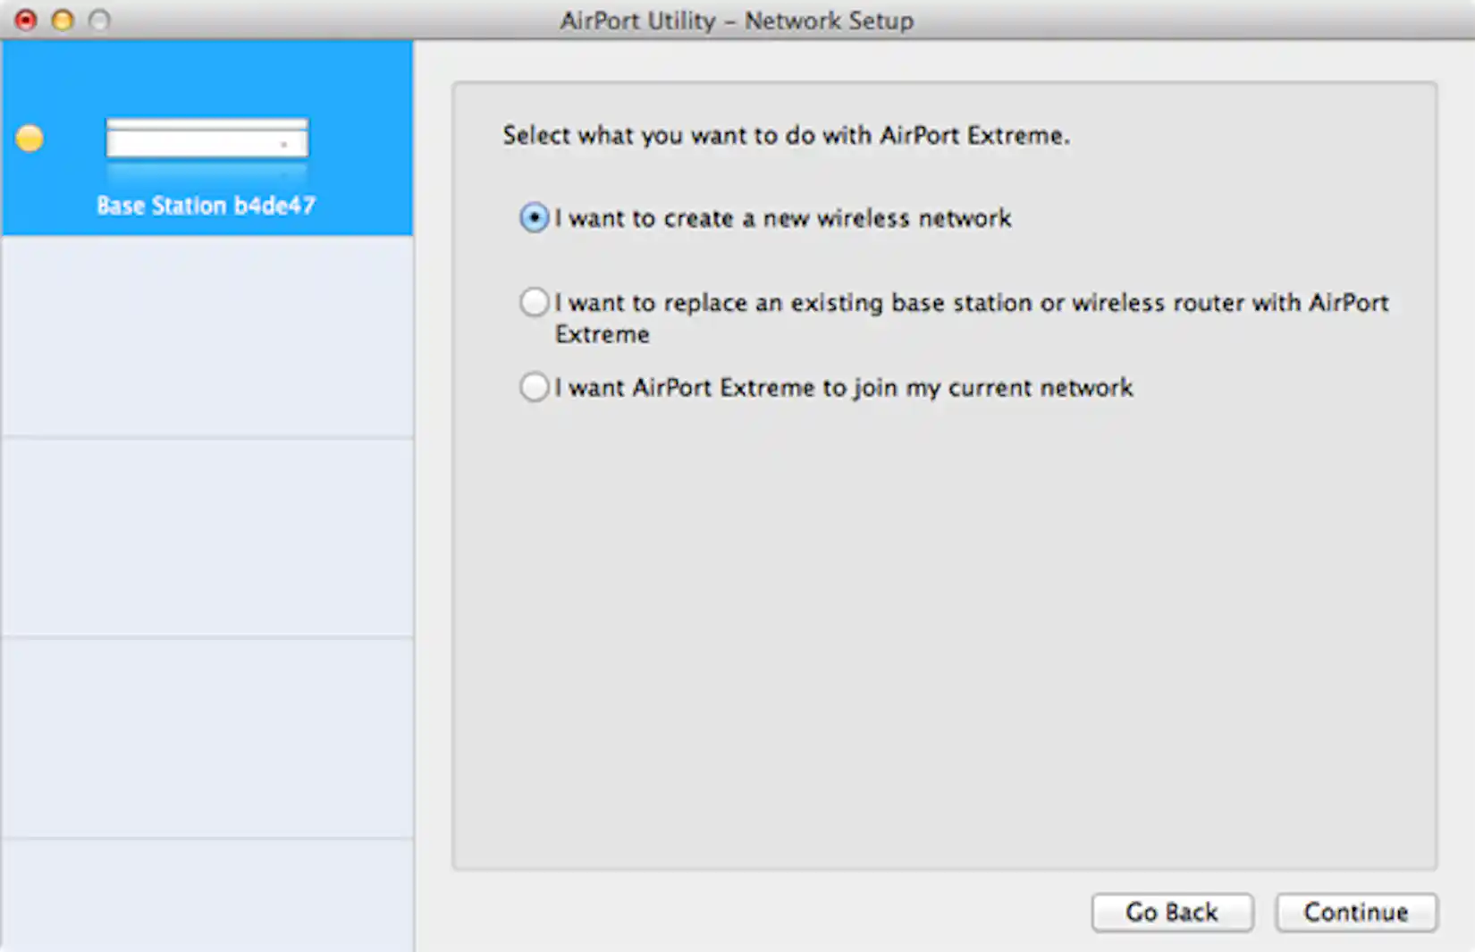The height and width of the screenshot is (952, 1475).
Task: Click the yellow status indicator light
Action: pyautogui.click(x=29, y=138)
